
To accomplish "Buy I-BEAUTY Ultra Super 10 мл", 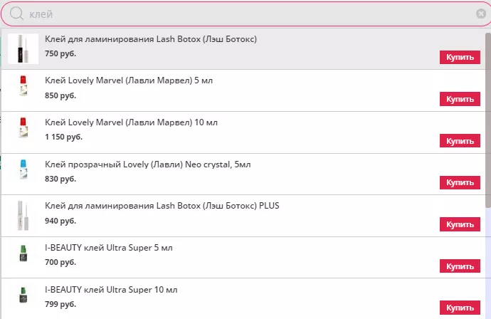I will click(460, 308).
